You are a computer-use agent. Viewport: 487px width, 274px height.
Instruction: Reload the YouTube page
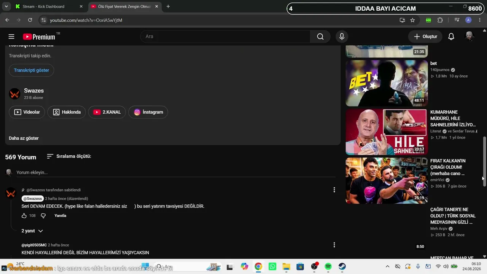click(x=30, y=20)
